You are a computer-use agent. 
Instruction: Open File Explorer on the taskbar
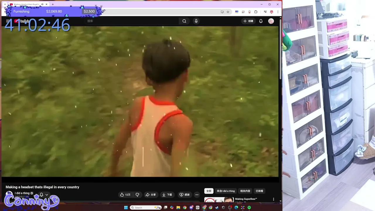[178, 207]
